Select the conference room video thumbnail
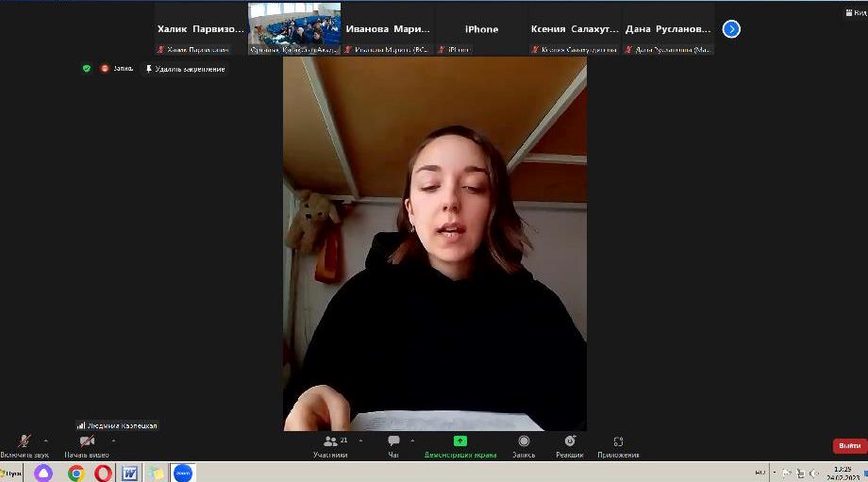Screen dimensions: 868x482 [x=293, y=28]
